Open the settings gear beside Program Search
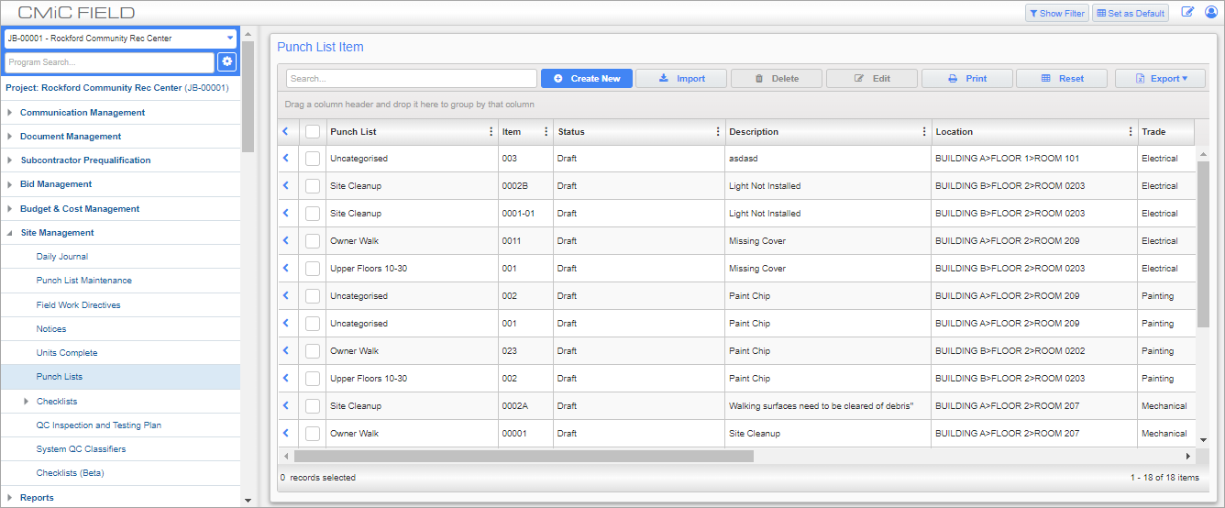This screenshot has height=508, width=1225. 226,61
